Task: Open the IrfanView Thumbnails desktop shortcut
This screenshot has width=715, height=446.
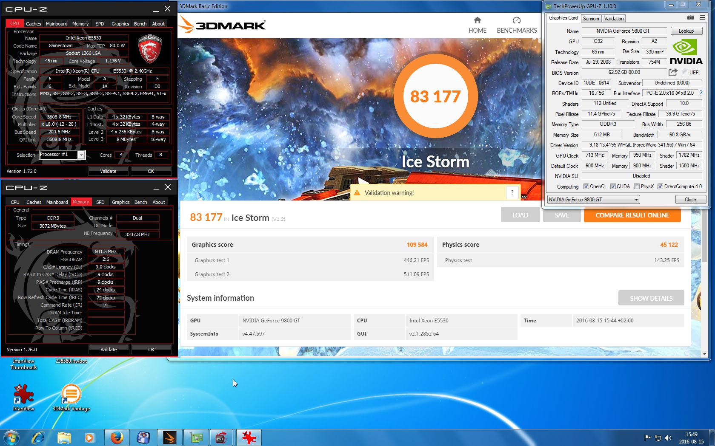Action: [x=24, y=364]
